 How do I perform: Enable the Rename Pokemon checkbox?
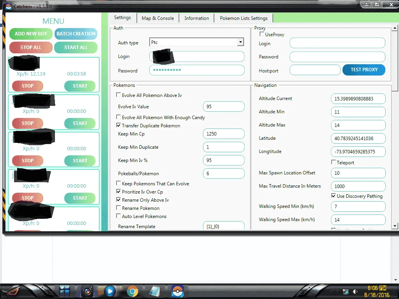(x=118, y=208)
